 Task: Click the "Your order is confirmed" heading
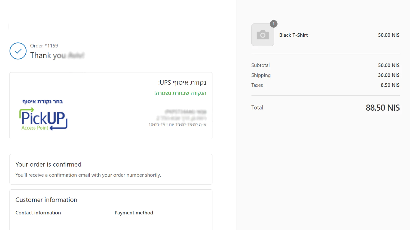pos(48,164)
